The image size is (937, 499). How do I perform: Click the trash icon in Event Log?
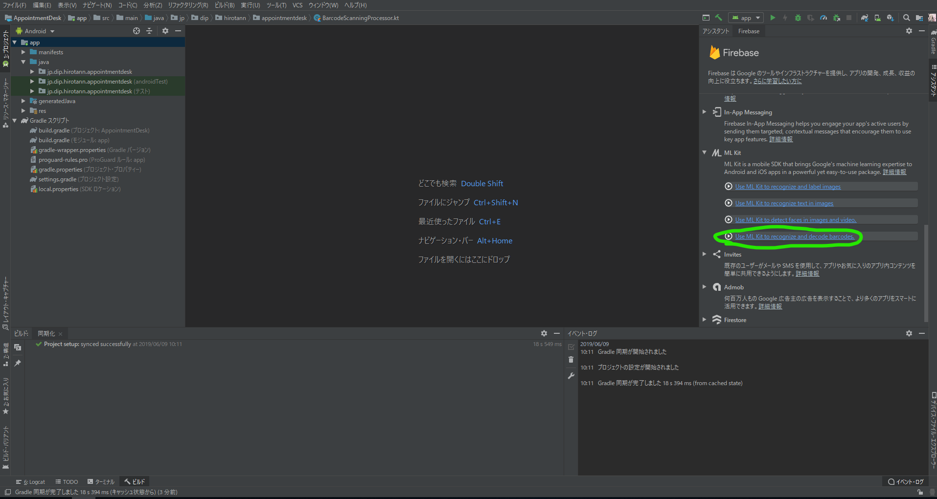tap(571, 360)
